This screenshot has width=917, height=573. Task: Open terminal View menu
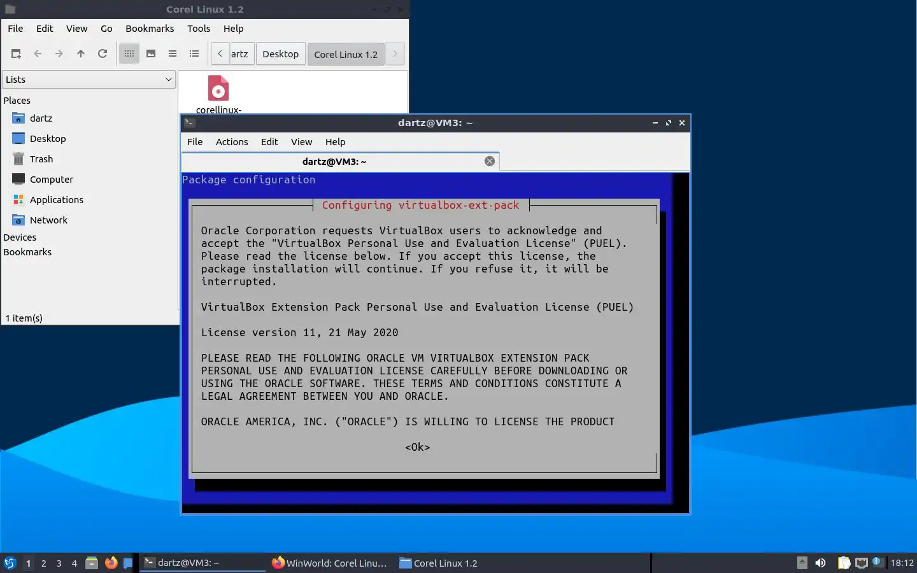[x=301, y=142]
